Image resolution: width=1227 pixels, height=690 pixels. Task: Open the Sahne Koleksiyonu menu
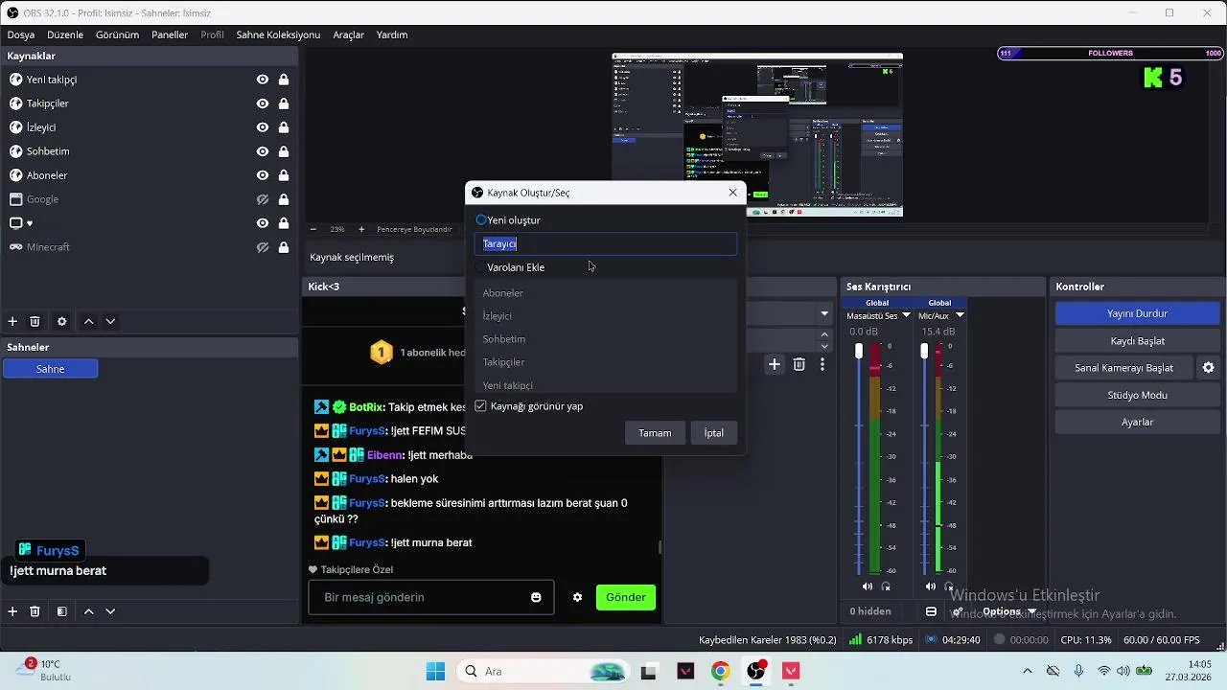278,34
